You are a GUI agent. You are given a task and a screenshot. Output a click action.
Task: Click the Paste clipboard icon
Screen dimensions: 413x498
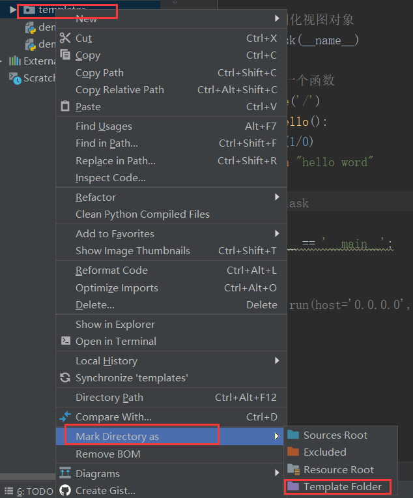tap(65, 106)
